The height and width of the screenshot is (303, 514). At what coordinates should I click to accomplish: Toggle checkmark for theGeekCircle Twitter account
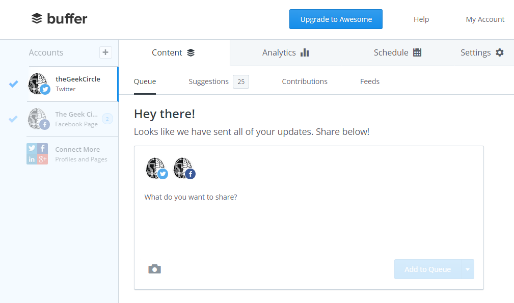tap(13, 84)
